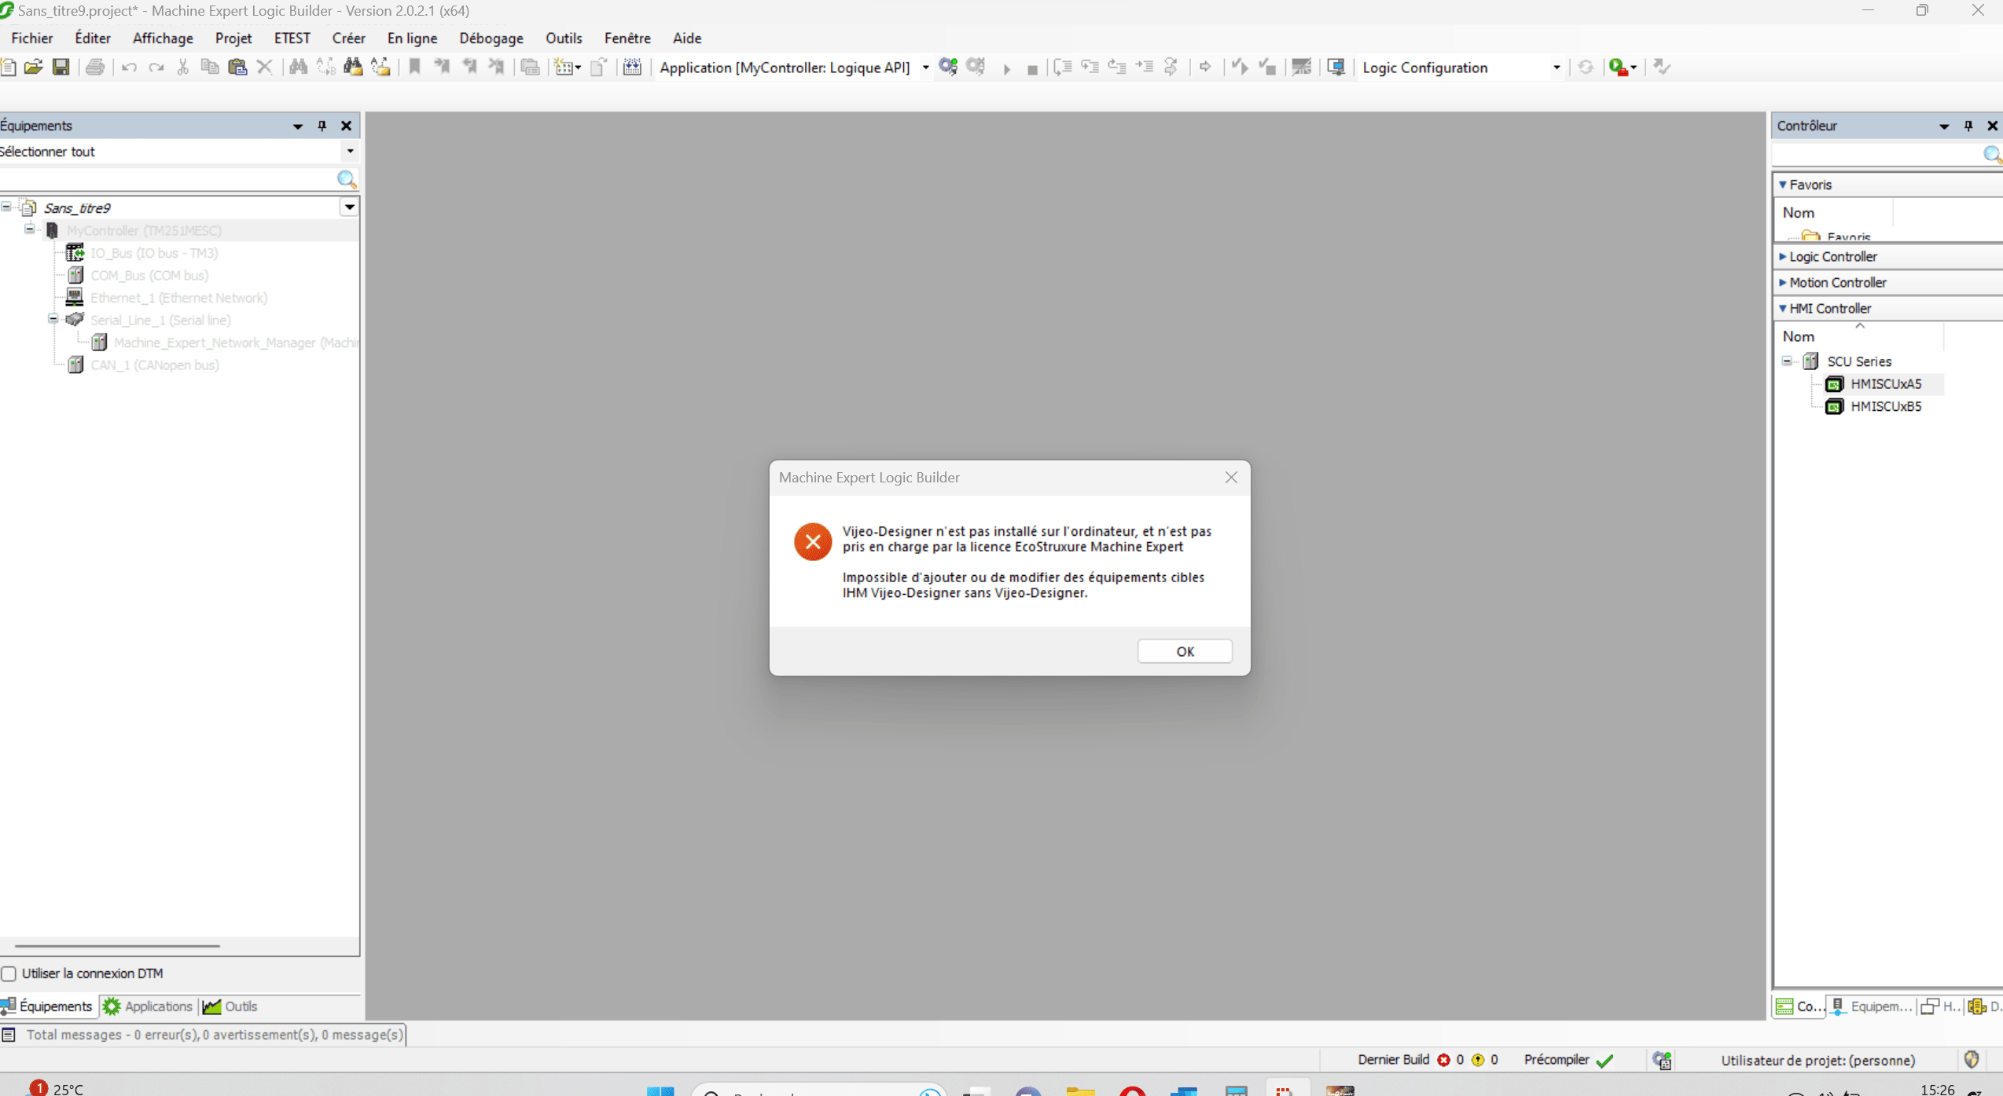2003x1096 pixels.
Task: Enable Utiliser la connexion DTM checkbox
Action: pos(9,973)
